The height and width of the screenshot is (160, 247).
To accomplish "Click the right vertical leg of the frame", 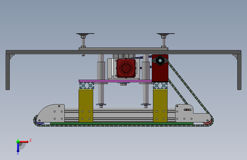I will point(239,72).
